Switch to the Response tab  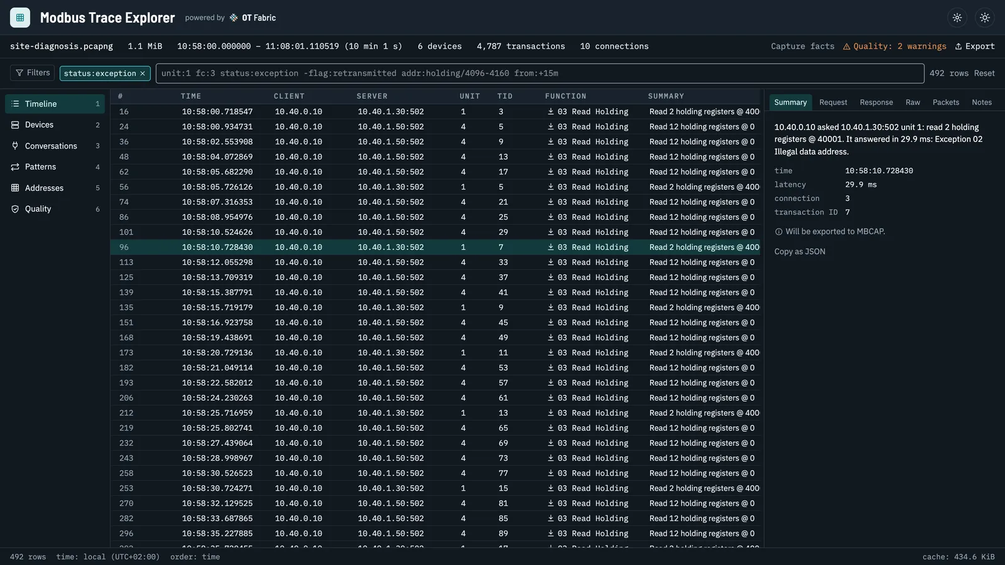(876, 102)
